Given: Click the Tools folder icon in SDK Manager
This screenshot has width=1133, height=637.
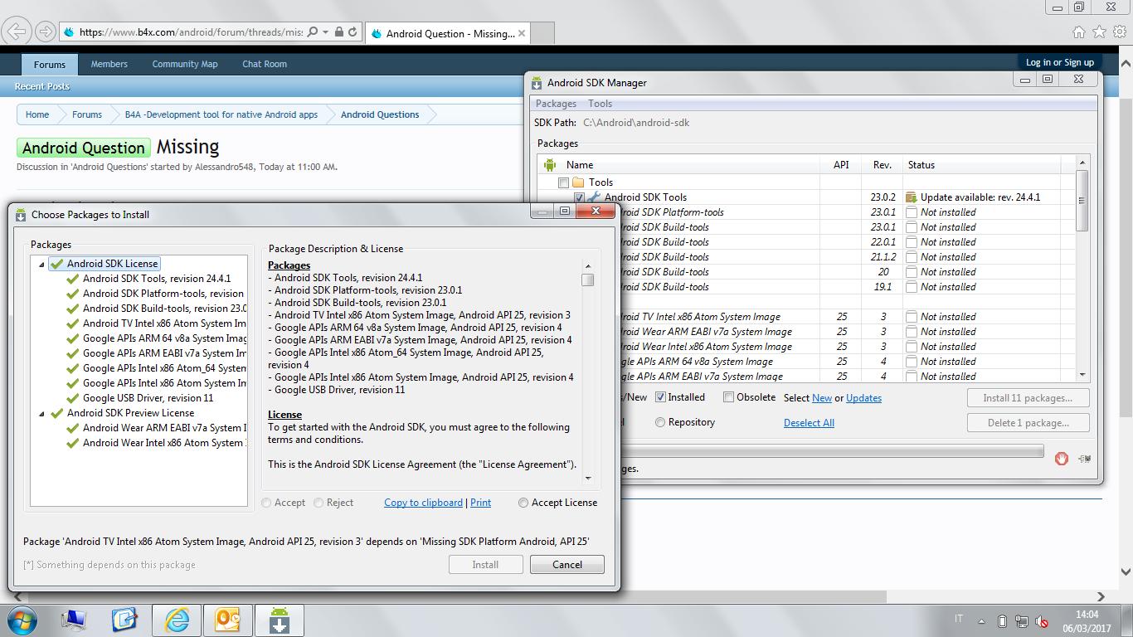Looking at the screenshot, I should click(x=578, y=182).
